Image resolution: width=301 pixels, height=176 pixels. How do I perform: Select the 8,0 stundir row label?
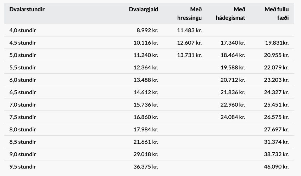click(23, 129)
